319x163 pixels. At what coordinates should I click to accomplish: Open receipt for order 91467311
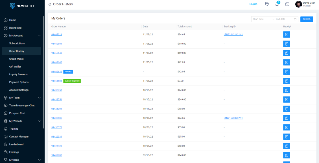point(287,35)
